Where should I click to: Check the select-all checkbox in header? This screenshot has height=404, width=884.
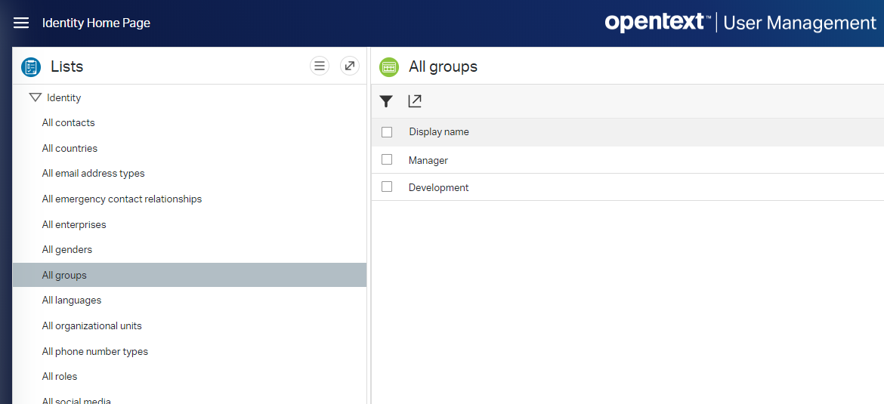[x=387, y=132]
